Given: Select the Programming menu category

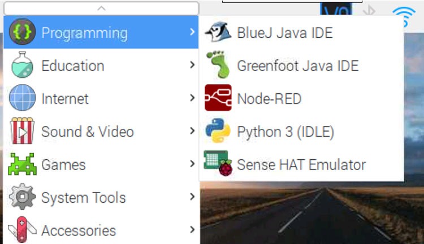Looking at the screenshot, I should 85,33.
